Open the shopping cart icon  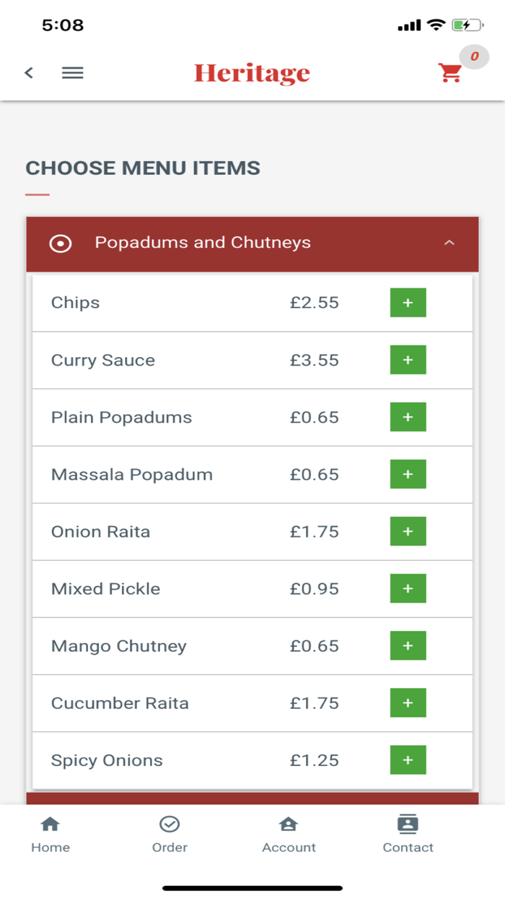point(450,72)
